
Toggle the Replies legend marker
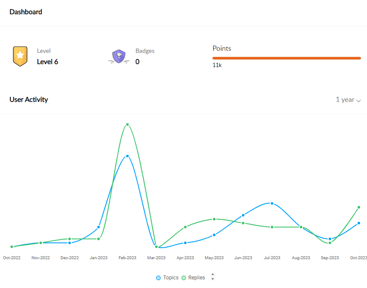point(184,278)
